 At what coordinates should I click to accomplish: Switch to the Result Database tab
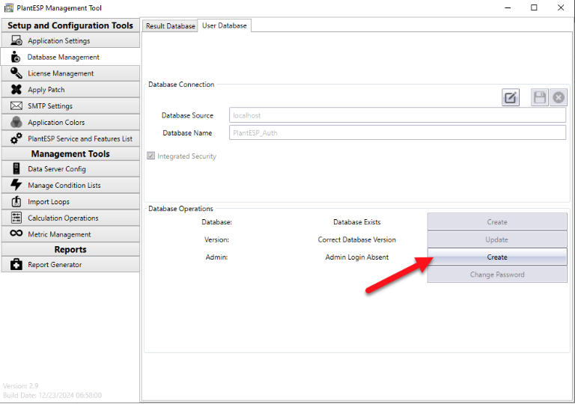point(170,26)
